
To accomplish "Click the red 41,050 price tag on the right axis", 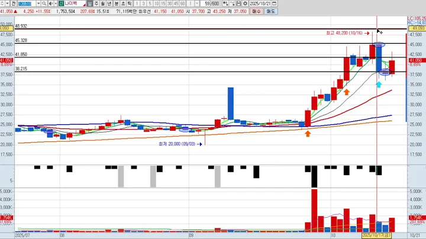I will tap(417, 60).
